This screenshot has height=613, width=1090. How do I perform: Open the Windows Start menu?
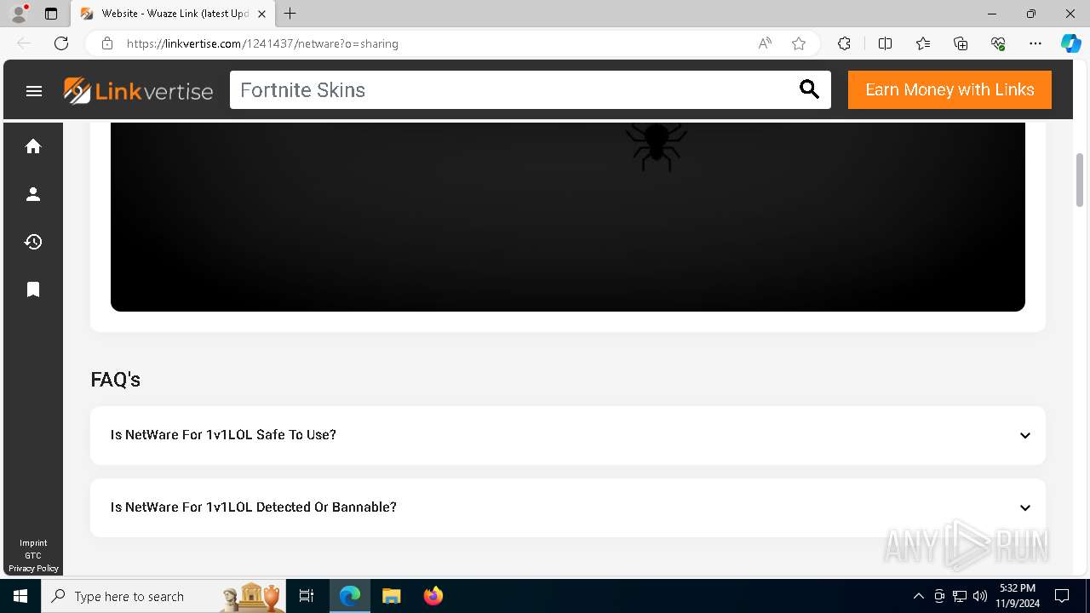20,596
